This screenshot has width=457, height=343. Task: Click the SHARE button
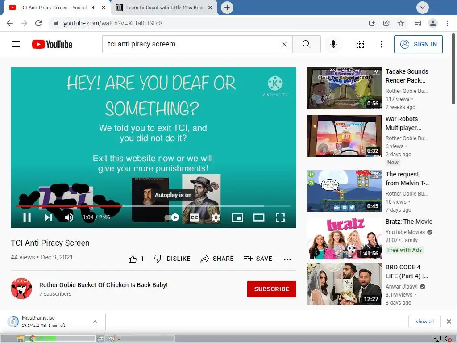pyautogui.click(x=217, y=259)
